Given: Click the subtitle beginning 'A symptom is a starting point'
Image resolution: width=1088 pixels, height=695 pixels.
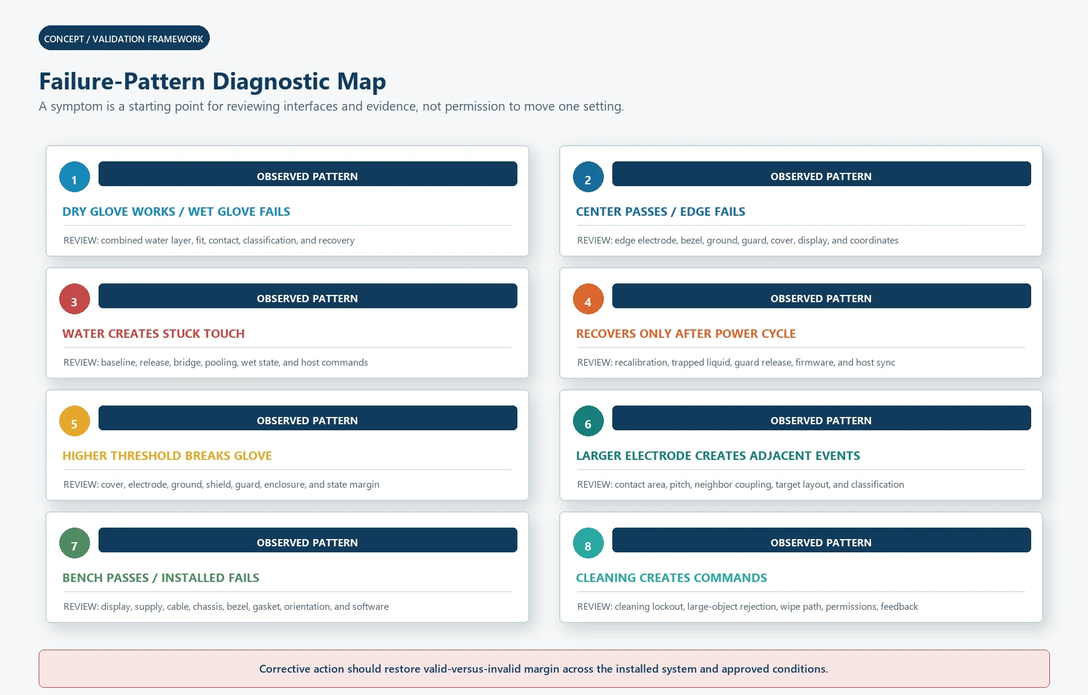Looking at the screenshot, I should point(331,106).
